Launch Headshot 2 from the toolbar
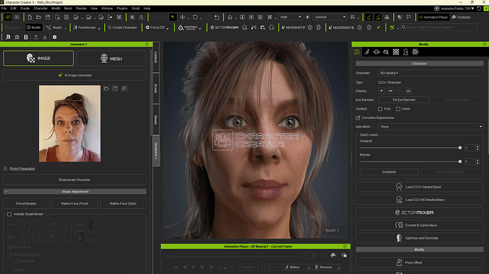The height and width of the screenshot is (274, 489). click(293, 28)
